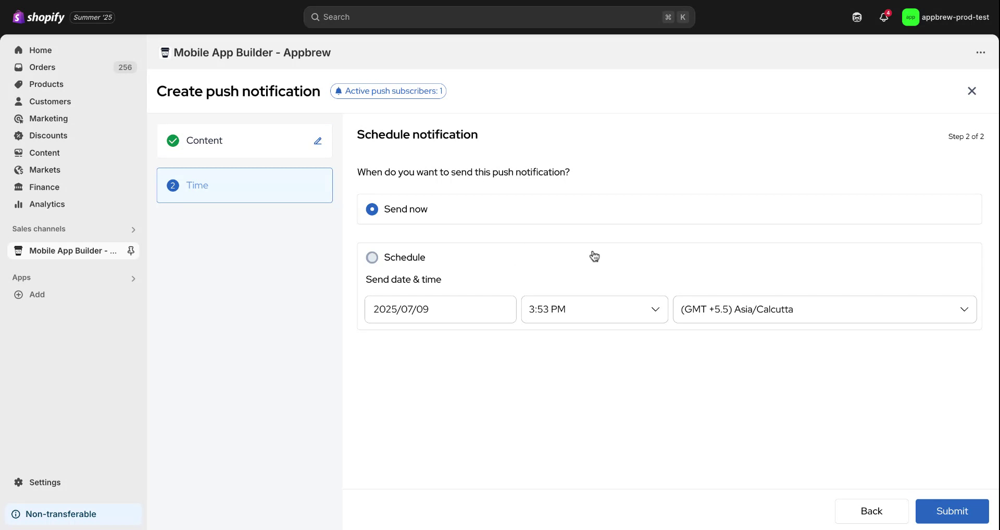1000x530 pixels.
Task: Open the Analytics section
Action: (x=46, y=204)
